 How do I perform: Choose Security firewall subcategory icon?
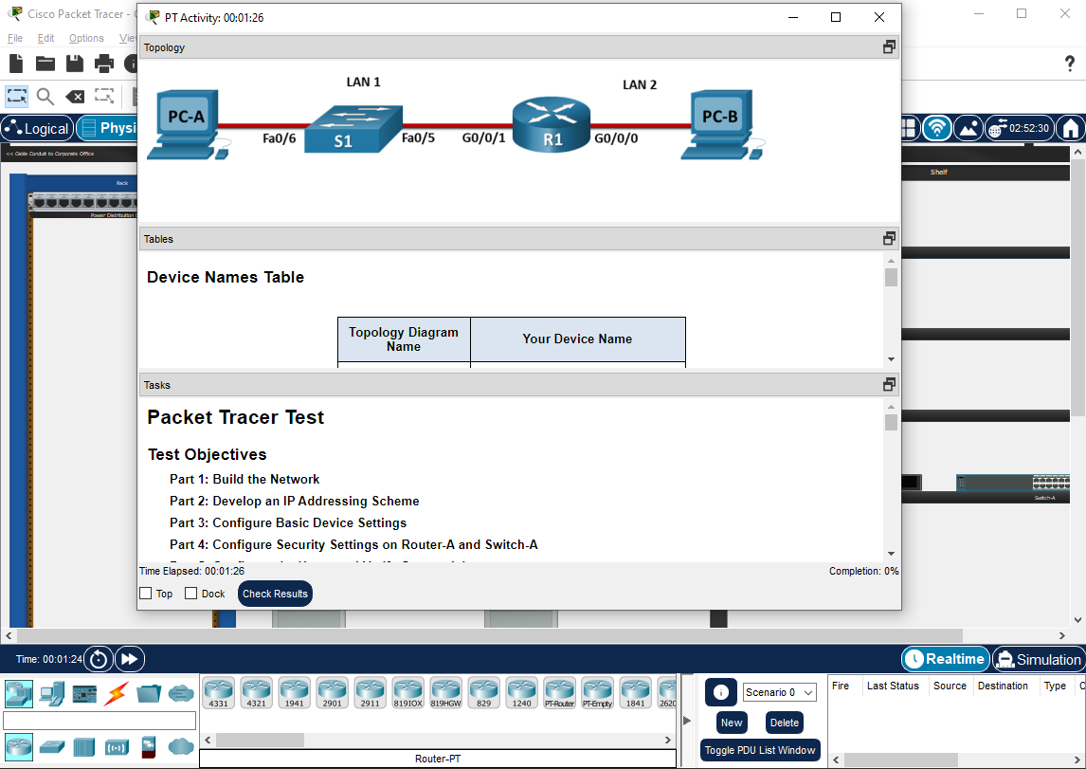(148, 747)
